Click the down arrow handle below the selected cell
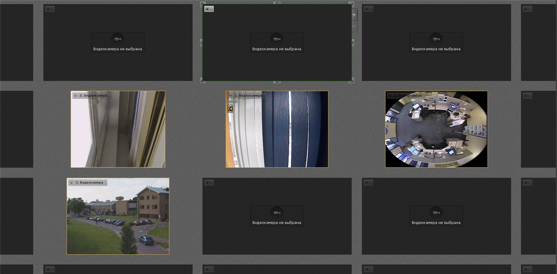Image resolution: width=557 pixels, height=274 pixels. pos(277,82)
